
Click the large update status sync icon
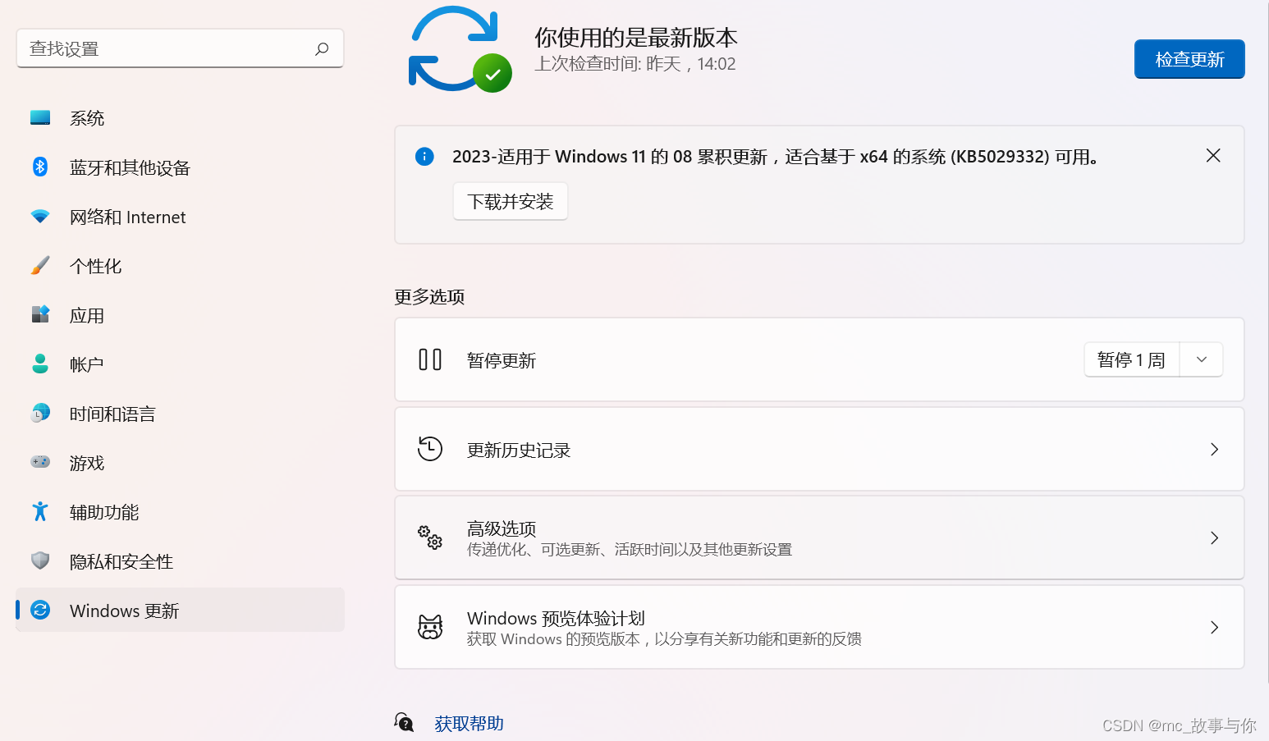tap(460, 49)
